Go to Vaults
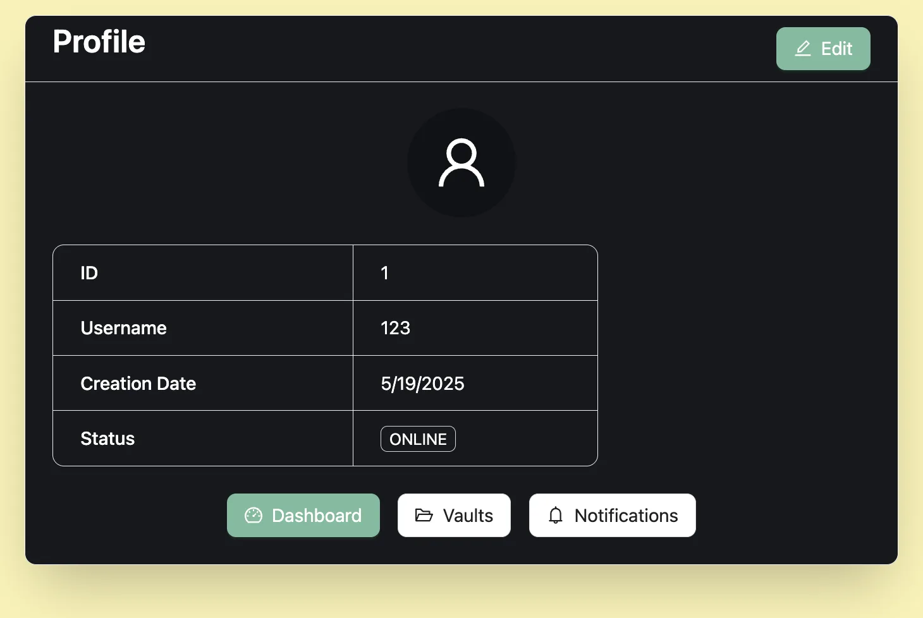Image resolution: width=923 pixels, height=618 pixels. 454,515
